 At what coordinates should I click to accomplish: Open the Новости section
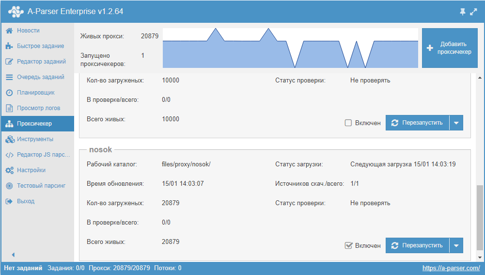[x=37, y=31]
